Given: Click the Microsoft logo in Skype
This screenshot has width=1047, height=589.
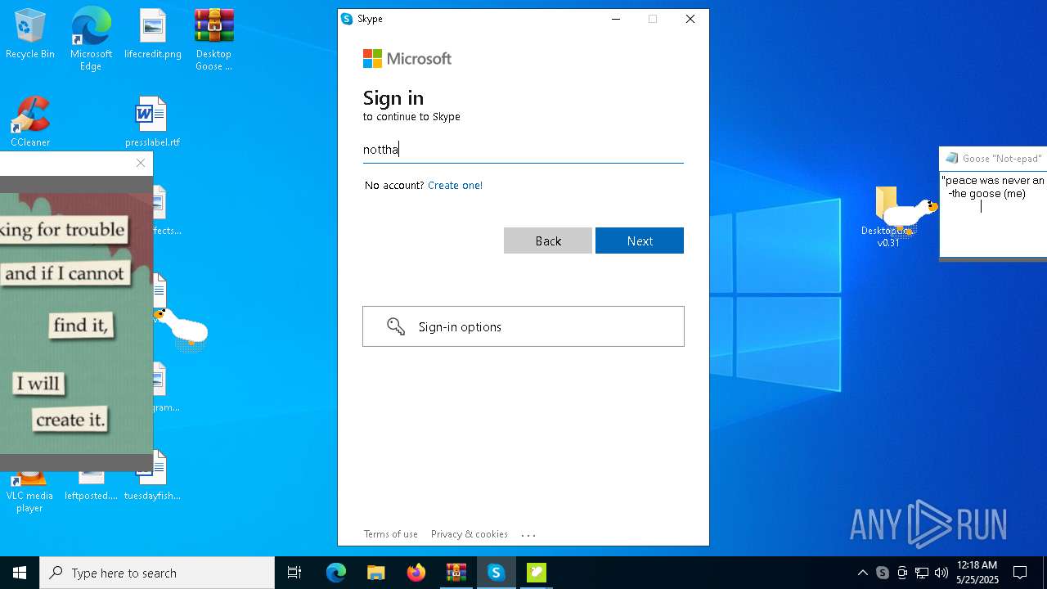Looking at the screenshot, I should click(x=407, y=58).
